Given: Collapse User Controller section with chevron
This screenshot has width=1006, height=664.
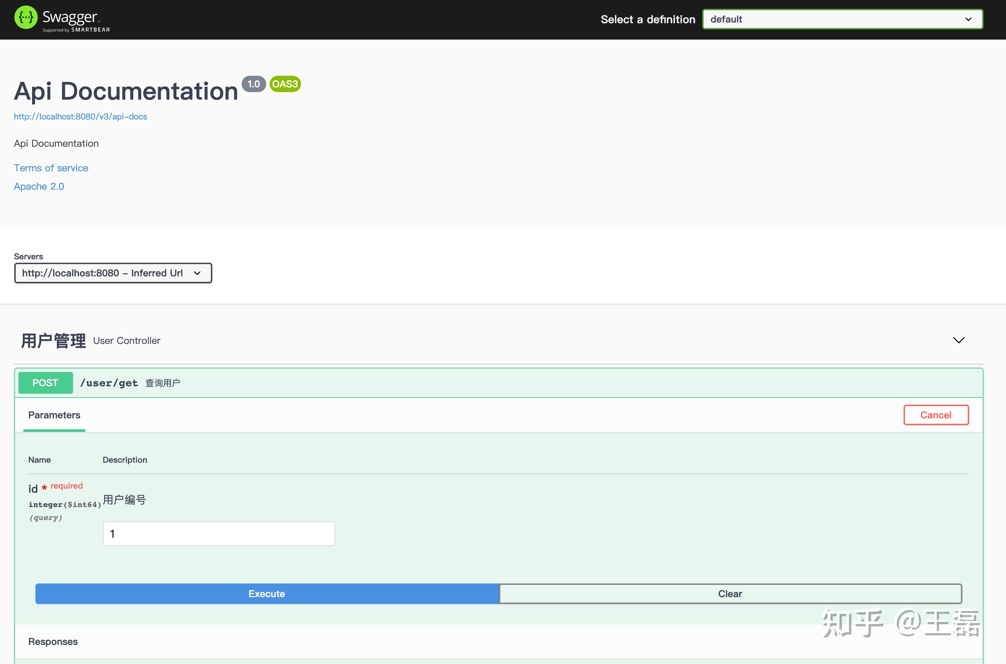Looking at the screenshot, I should [x=958, y=340].
